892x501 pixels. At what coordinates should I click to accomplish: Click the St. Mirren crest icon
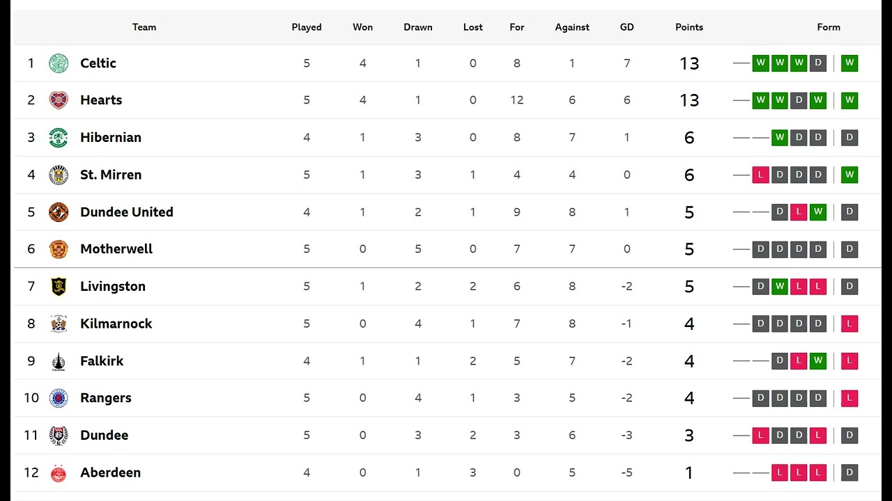[59, 175]
